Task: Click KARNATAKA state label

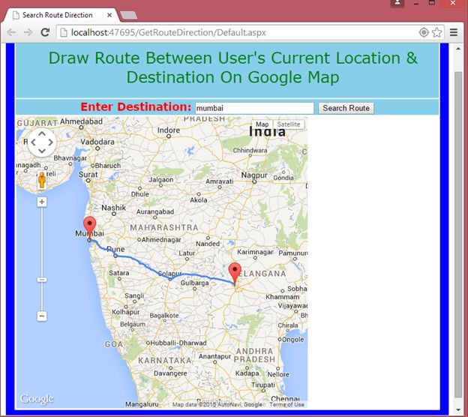Action: coord(165,360)
